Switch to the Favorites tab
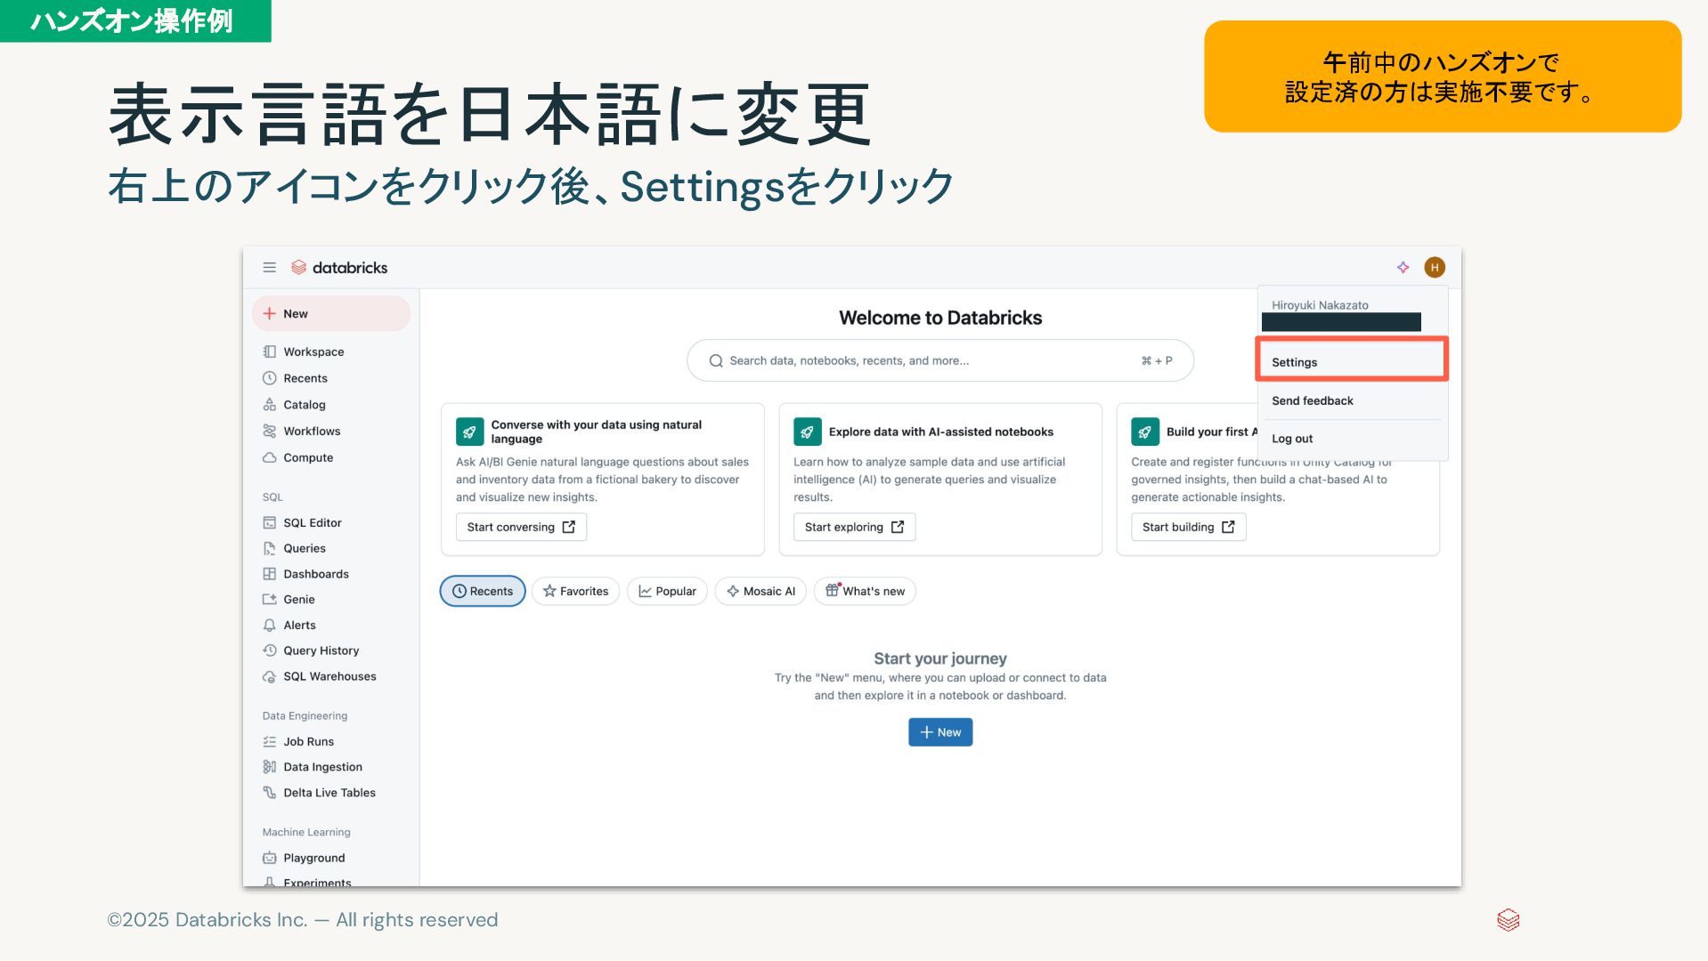The image size is (1708, 961). (x=575, y=592)
